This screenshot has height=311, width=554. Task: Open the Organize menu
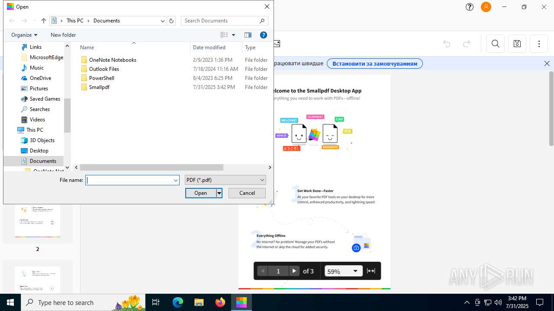24,35
